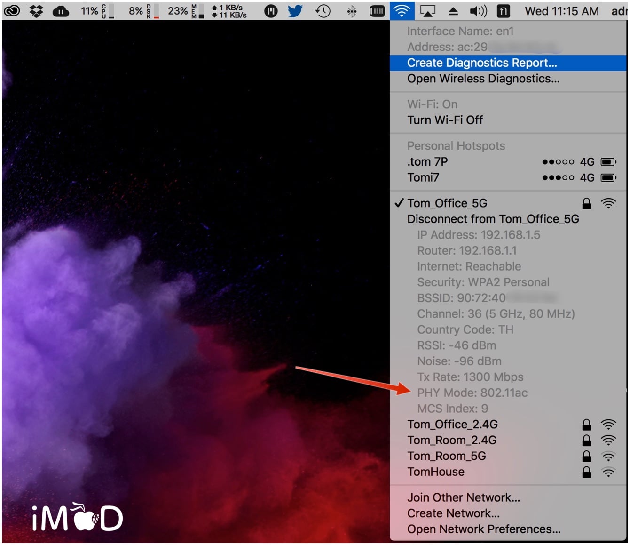The image size is (630, 545).
Task: Open the Adobe Creative Cloud menu bar icon
Action: [x=12, y=10]
